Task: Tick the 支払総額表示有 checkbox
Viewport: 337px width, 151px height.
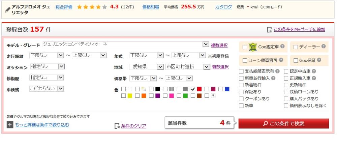Action: [241, 71]
